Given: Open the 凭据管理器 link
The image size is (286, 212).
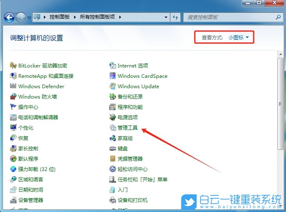Looking at the screenshot, I should click(x=130, y=159).
